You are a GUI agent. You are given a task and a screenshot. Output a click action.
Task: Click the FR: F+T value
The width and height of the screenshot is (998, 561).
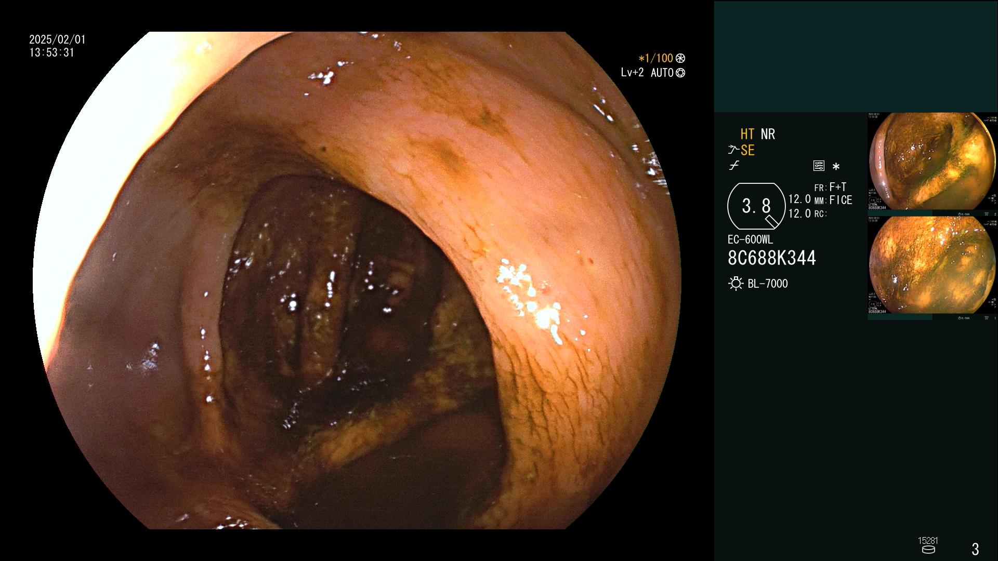pyautogui.click(x=830, y=187)
